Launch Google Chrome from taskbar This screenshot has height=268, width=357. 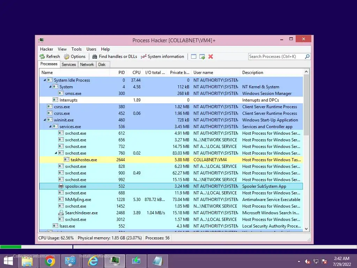tap(49, 261)
